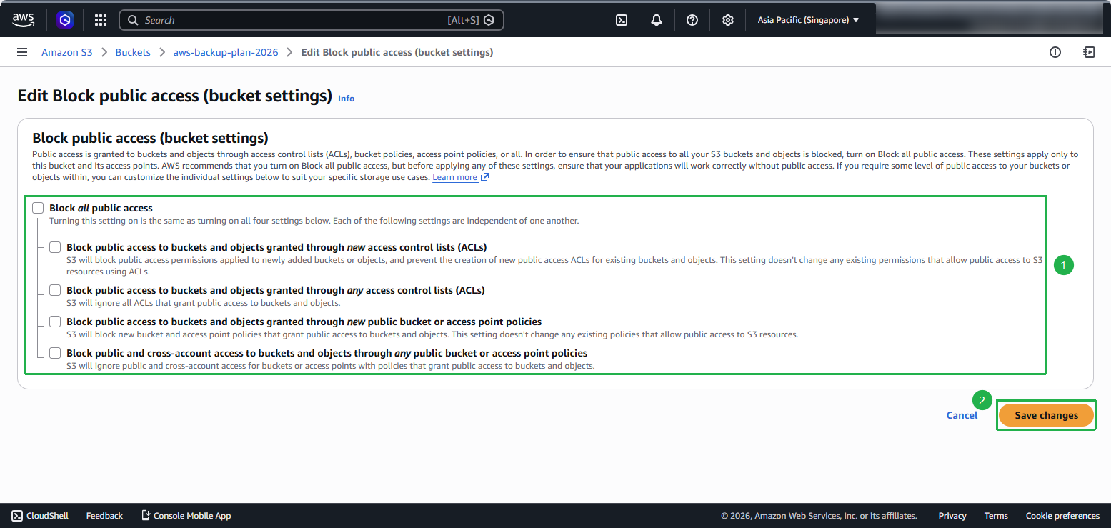Click the Cancel link
The image size is (1111, 528).
(x=962, y=415)
